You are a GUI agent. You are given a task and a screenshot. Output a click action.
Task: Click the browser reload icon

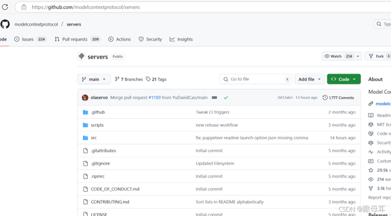click(5, 7)
